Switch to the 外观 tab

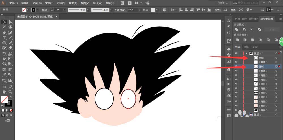point(255,47)
